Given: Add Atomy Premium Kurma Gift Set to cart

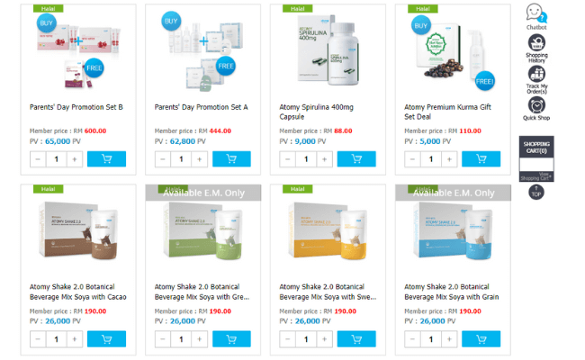Looking at the screenshot, I should coord(481,159).
